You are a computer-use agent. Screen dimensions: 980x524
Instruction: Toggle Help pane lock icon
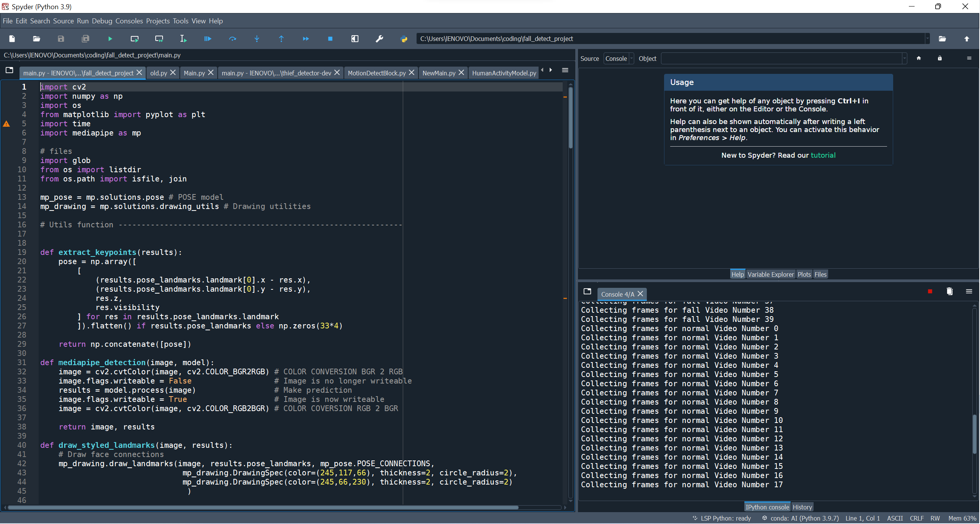tap(939, 58)
